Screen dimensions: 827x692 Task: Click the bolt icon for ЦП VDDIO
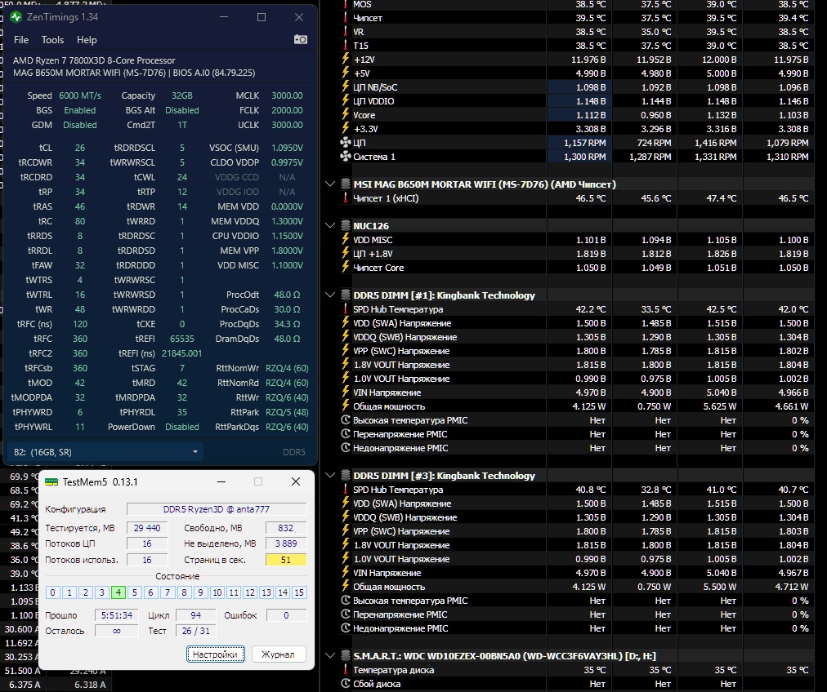tap(346, 100)
